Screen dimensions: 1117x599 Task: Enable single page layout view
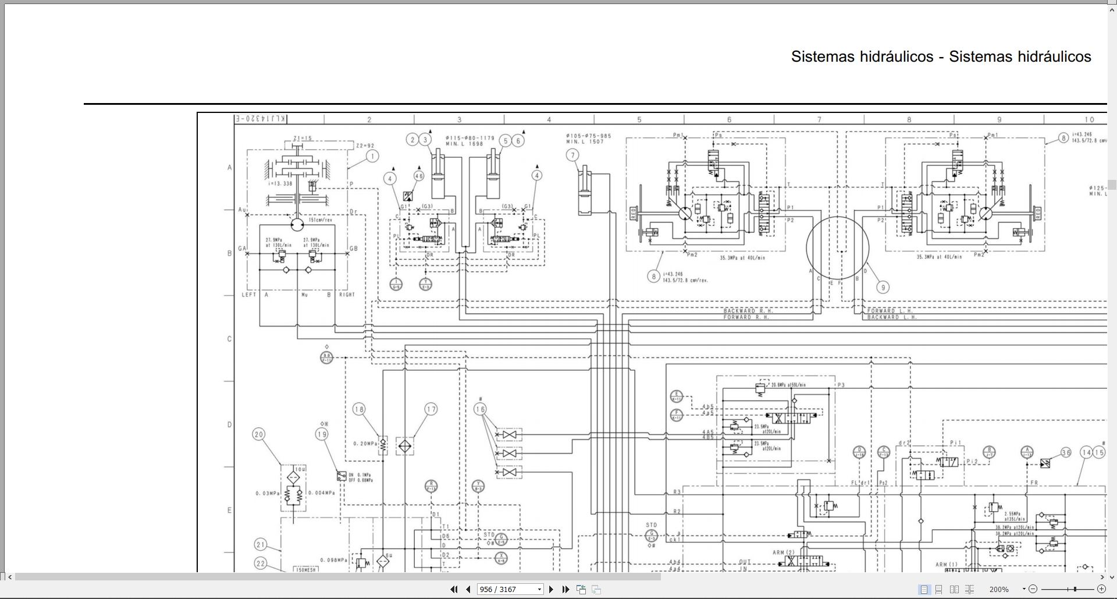coord(924,590)
